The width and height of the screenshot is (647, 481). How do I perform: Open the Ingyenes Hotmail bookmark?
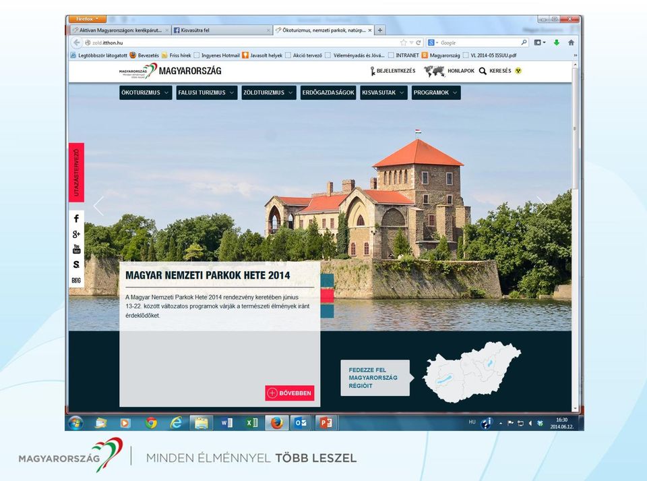(216, 55)
